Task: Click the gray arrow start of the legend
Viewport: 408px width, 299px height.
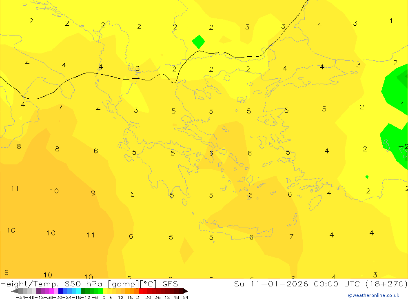Action: click(15, 291)
